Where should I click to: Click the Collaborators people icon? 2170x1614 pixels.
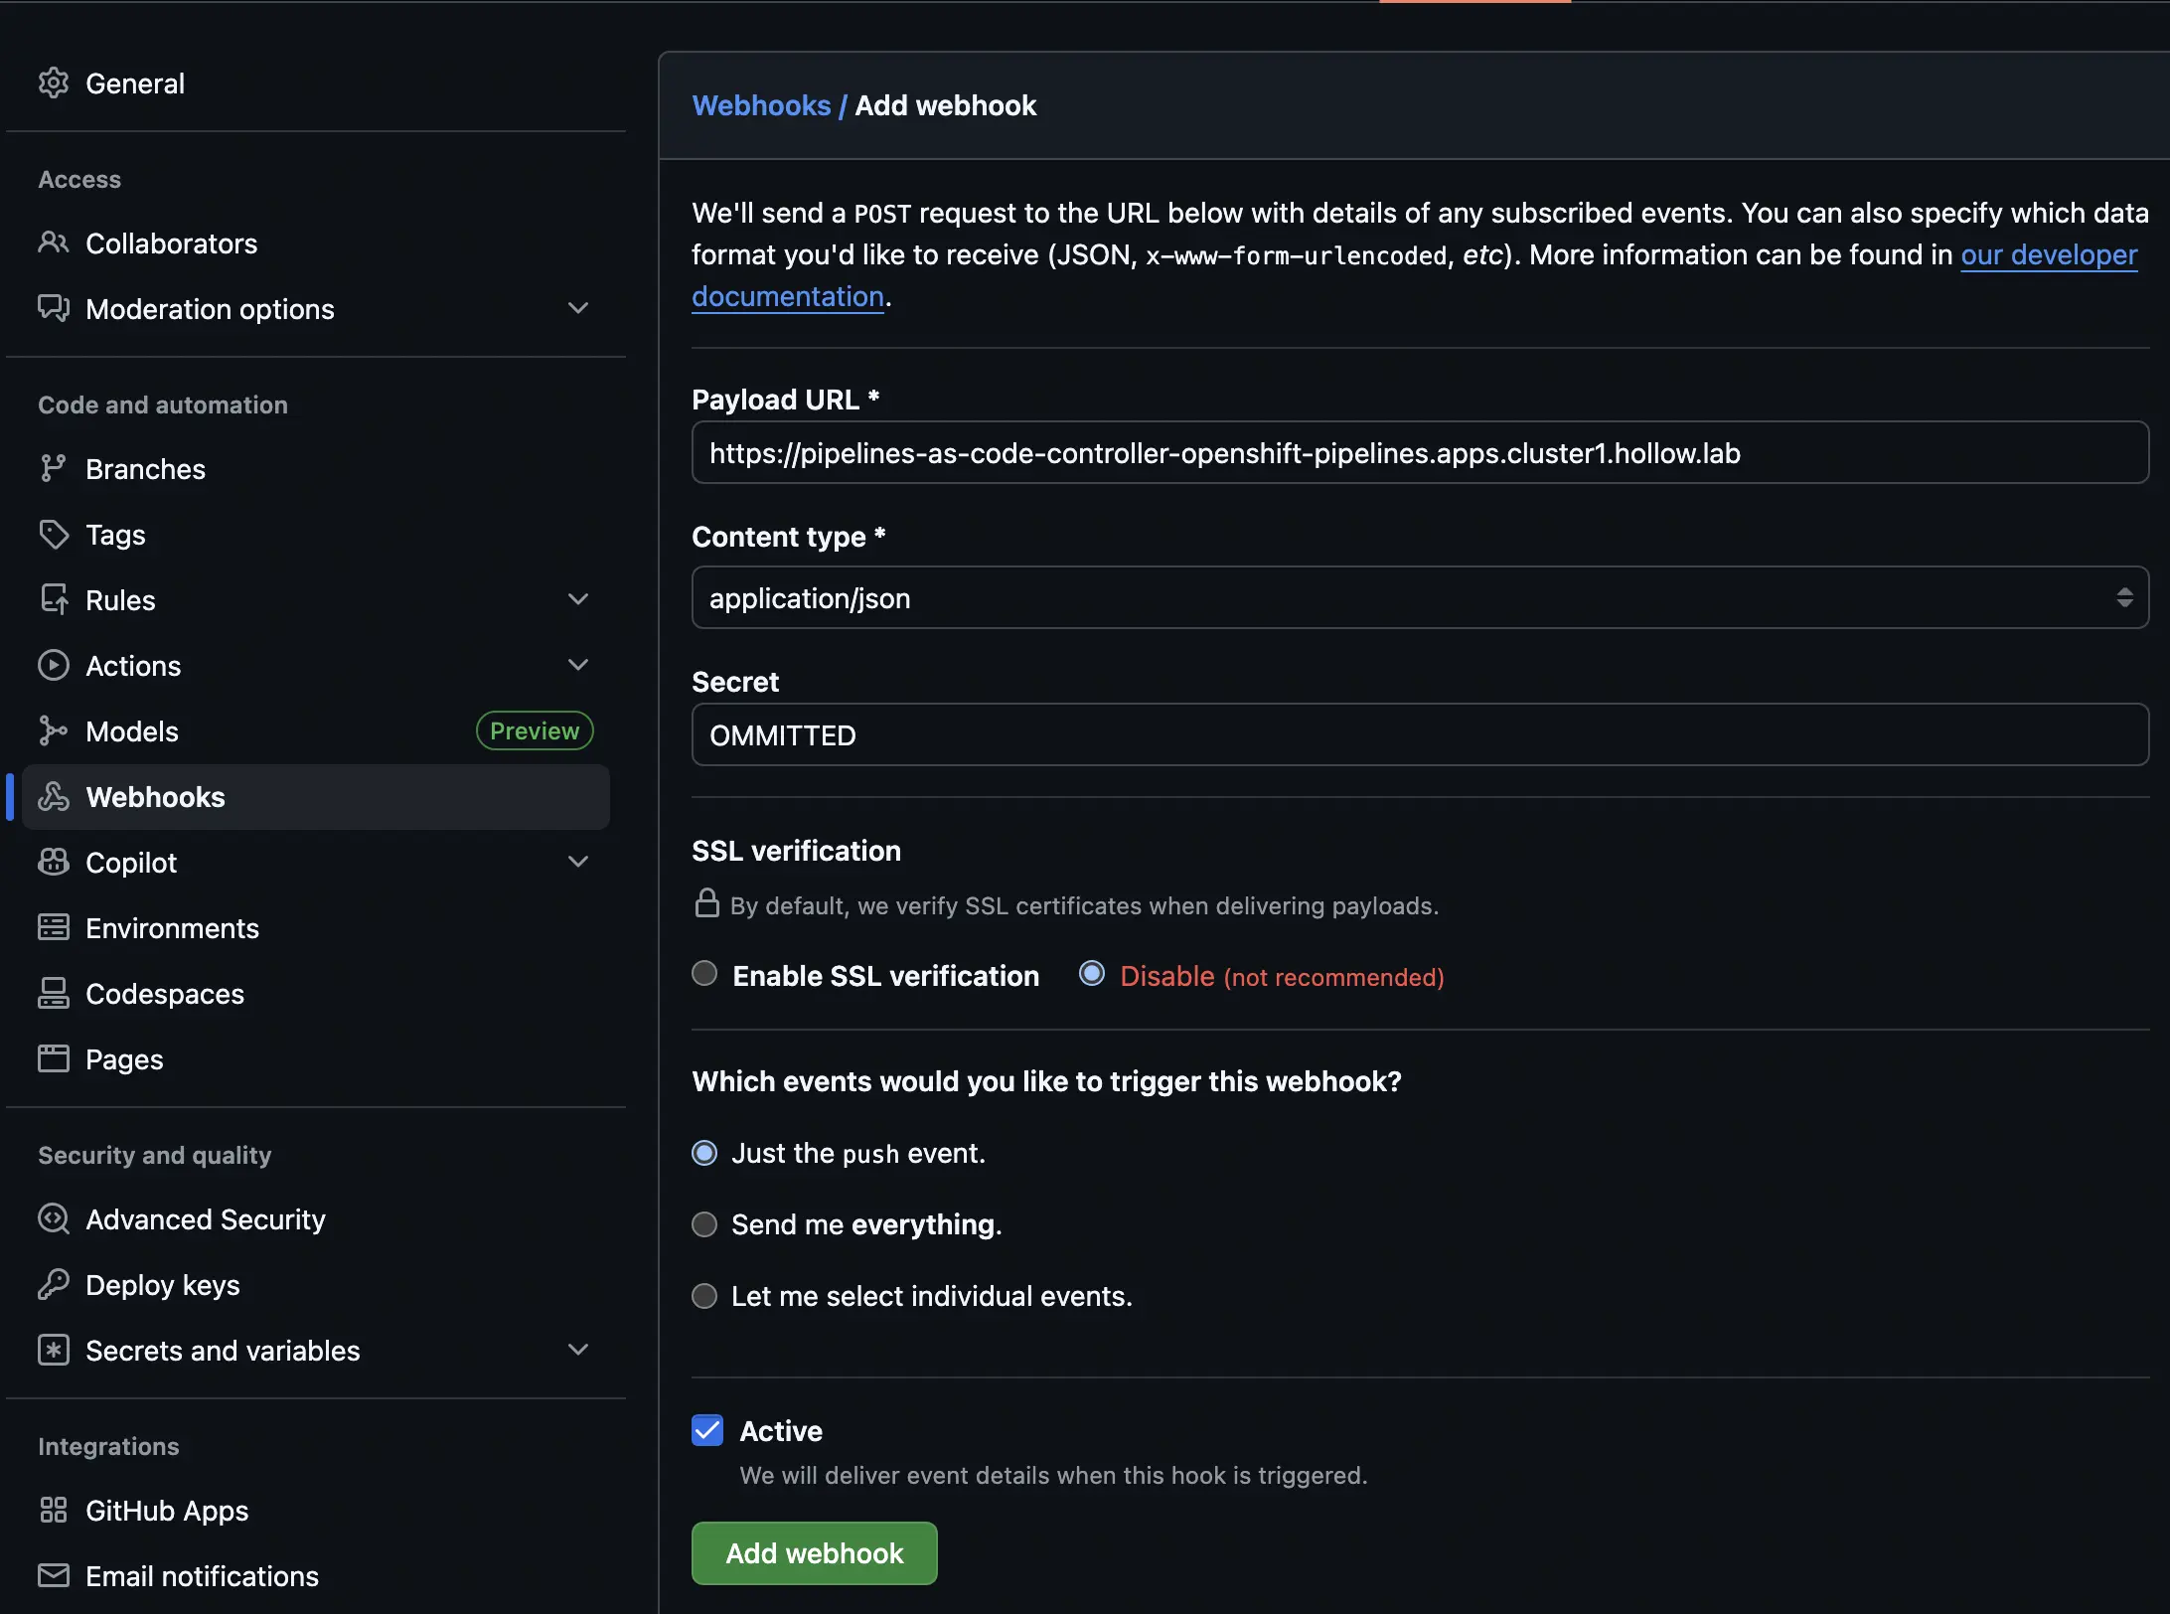tap(54, 242)
